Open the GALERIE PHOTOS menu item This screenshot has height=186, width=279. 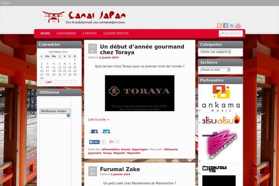116,33
